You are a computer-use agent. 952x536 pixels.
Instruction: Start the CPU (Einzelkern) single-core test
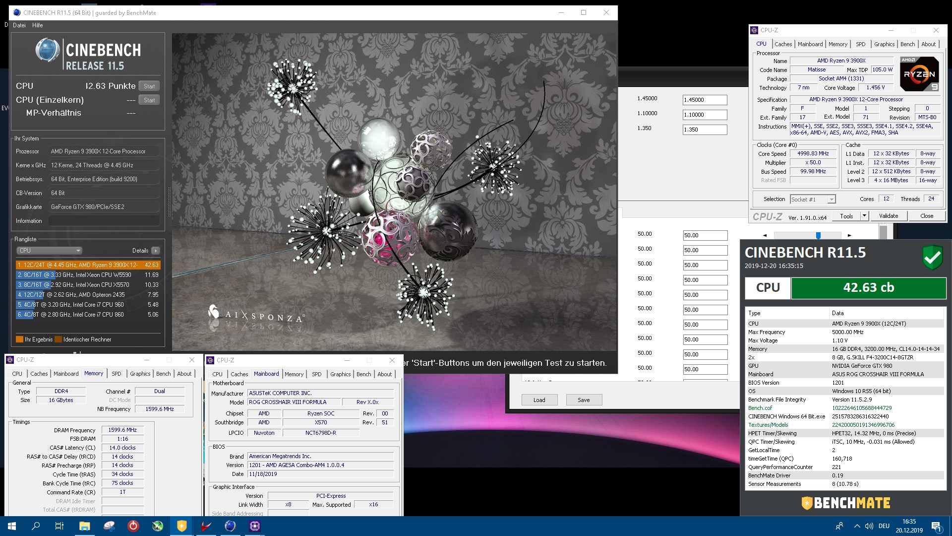tap(149, 100)
